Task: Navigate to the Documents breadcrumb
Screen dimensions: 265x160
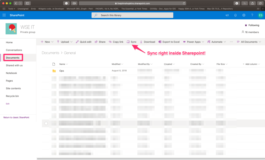Action: pos(50,53)
